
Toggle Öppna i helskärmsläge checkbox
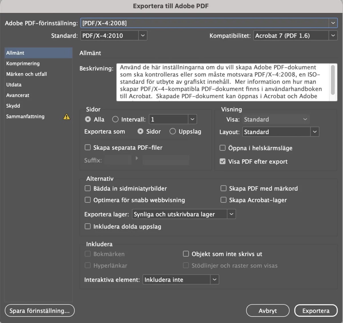[x=222, y=148]
